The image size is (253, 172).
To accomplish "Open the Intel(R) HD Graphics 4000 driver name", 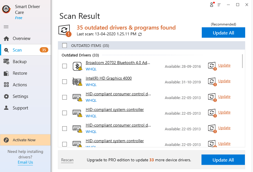I will (x=109, y=78).
